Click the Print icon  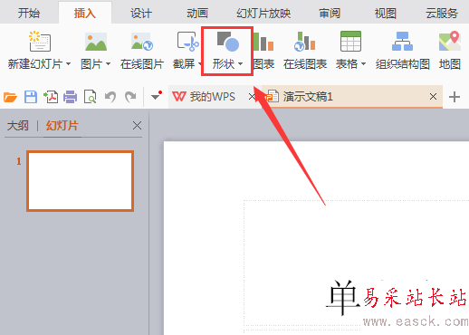tap(71, 97)
